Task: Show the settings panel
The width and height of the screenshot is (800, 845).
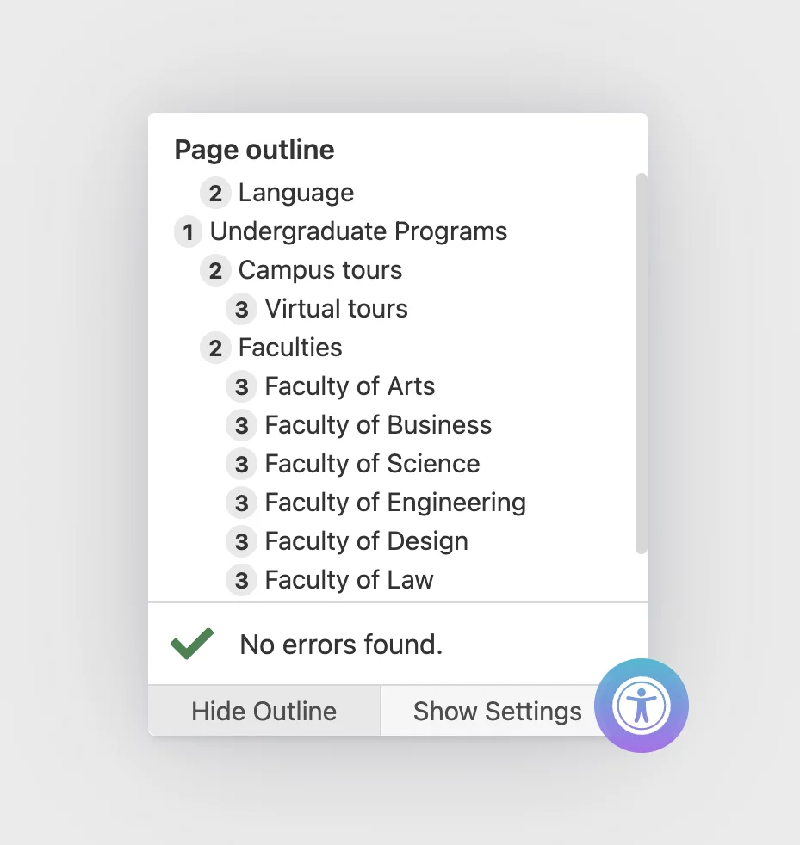Action: (x=497, y=711)
